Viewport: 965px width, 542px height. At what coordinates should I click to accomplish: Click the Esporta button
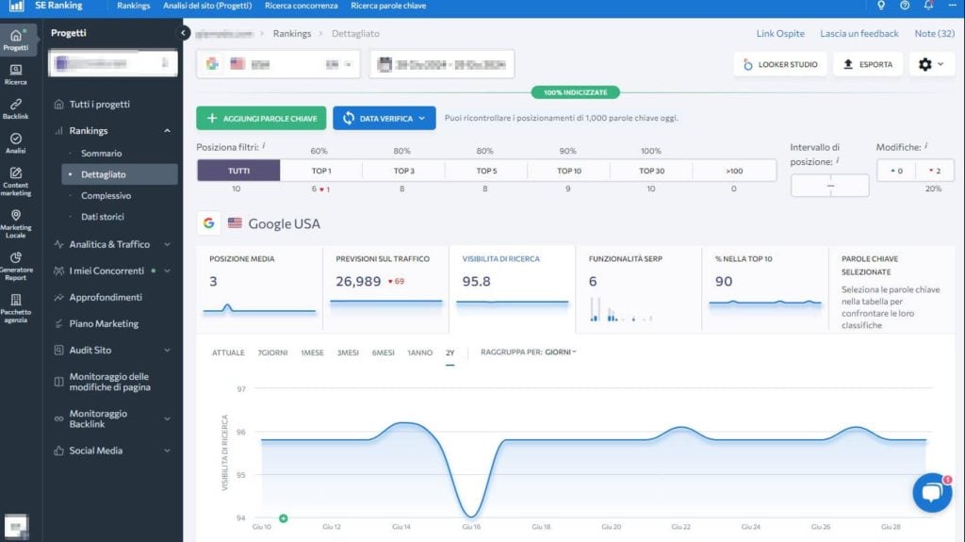[x=868, y=64]
